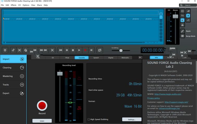Select the Vinyl import tab
This screenshot has height=124, width=197.
click(67, 58)
